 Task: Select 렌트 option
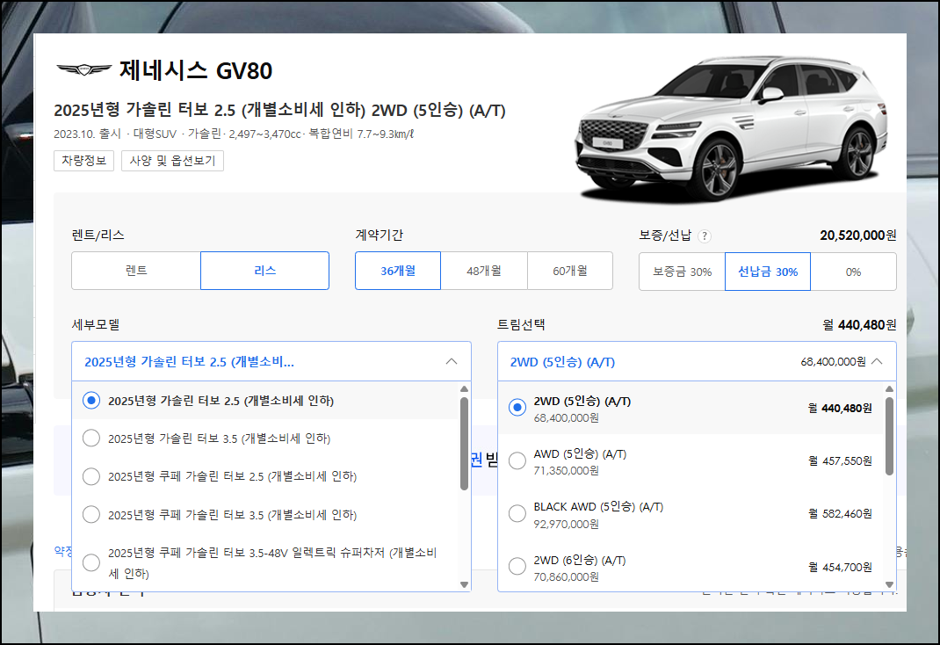click(x=136, y=271)
